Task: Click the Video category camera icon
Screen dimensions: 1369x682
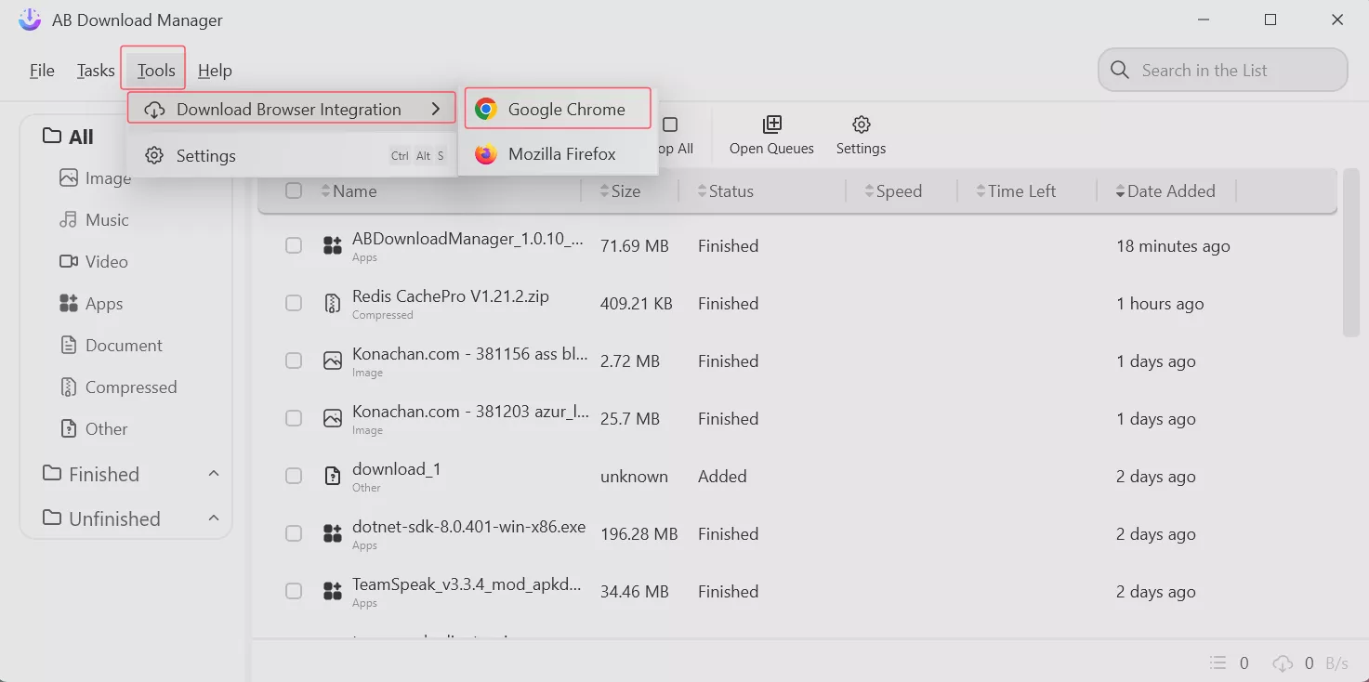Action: (68, 262)
